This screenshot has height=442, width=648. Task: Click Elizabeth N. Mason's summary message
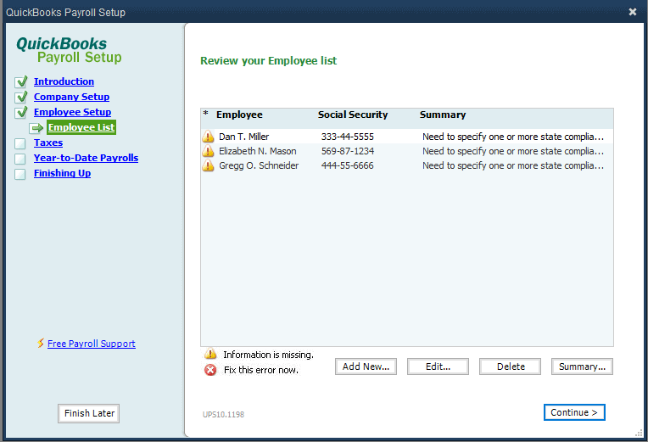tap(513, 151)
